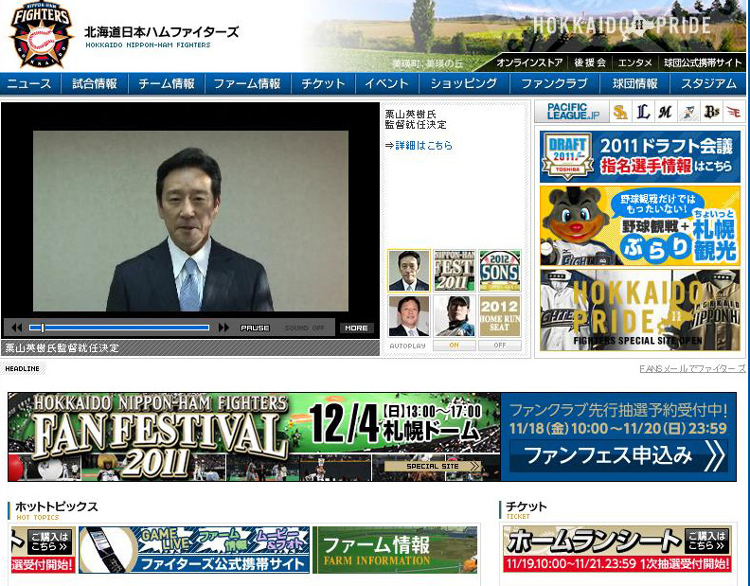Viewport: 750px width, 586px height.
Task: Open the ファンクラブ menu
Action: [x=555, y=83]
